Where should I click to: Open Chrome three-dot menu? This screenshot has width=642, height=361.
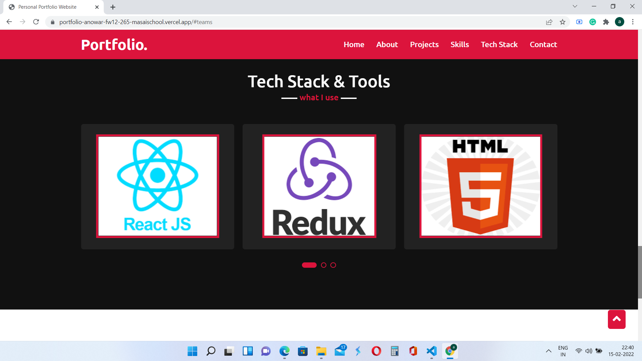633,22
